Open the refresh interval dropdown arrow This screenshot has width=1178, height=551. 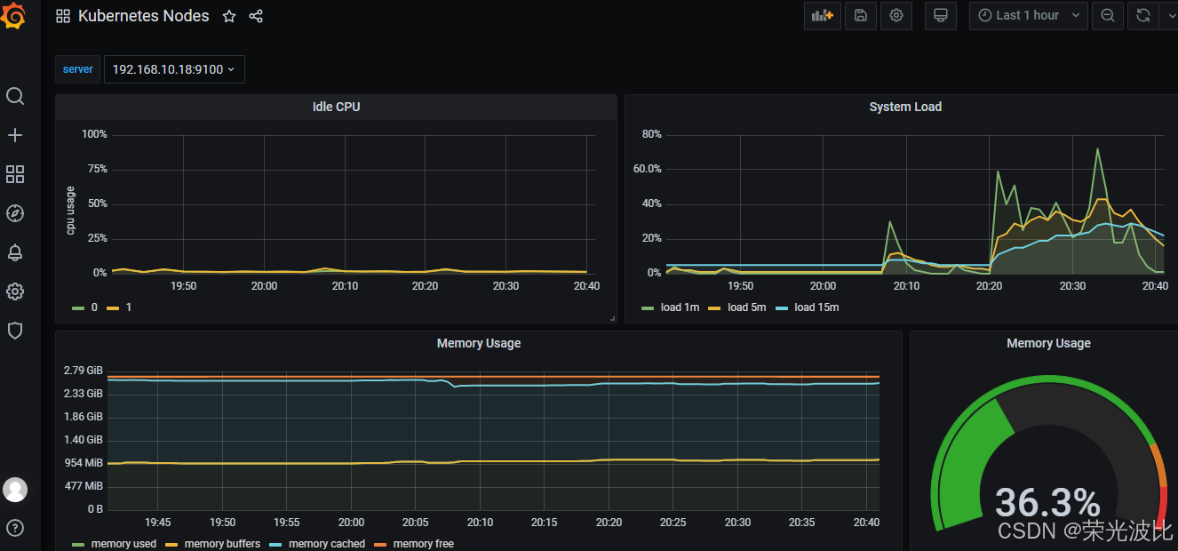point(1170,15)
